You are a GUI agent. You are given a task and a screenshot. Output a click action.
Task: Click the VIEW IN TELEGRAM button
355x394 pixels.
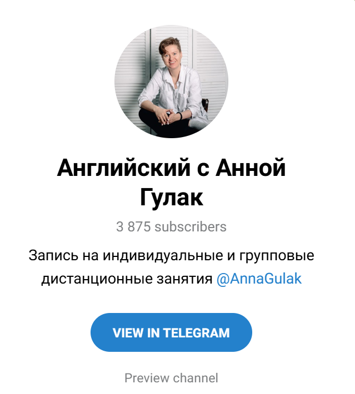tap(171, 332)
